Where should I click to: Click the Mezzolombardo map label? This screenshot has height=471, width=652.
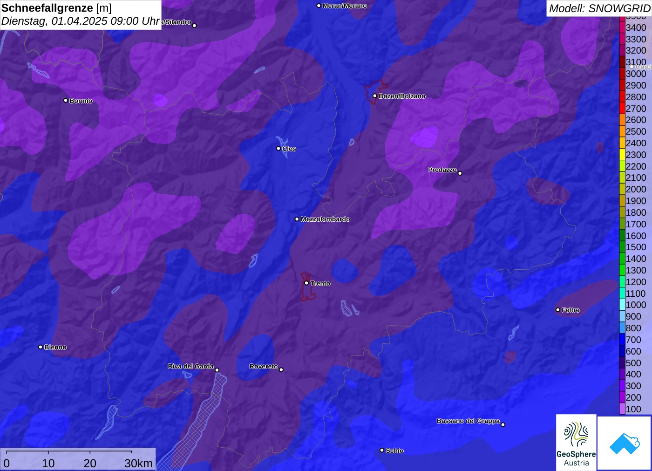pos(325,219)
